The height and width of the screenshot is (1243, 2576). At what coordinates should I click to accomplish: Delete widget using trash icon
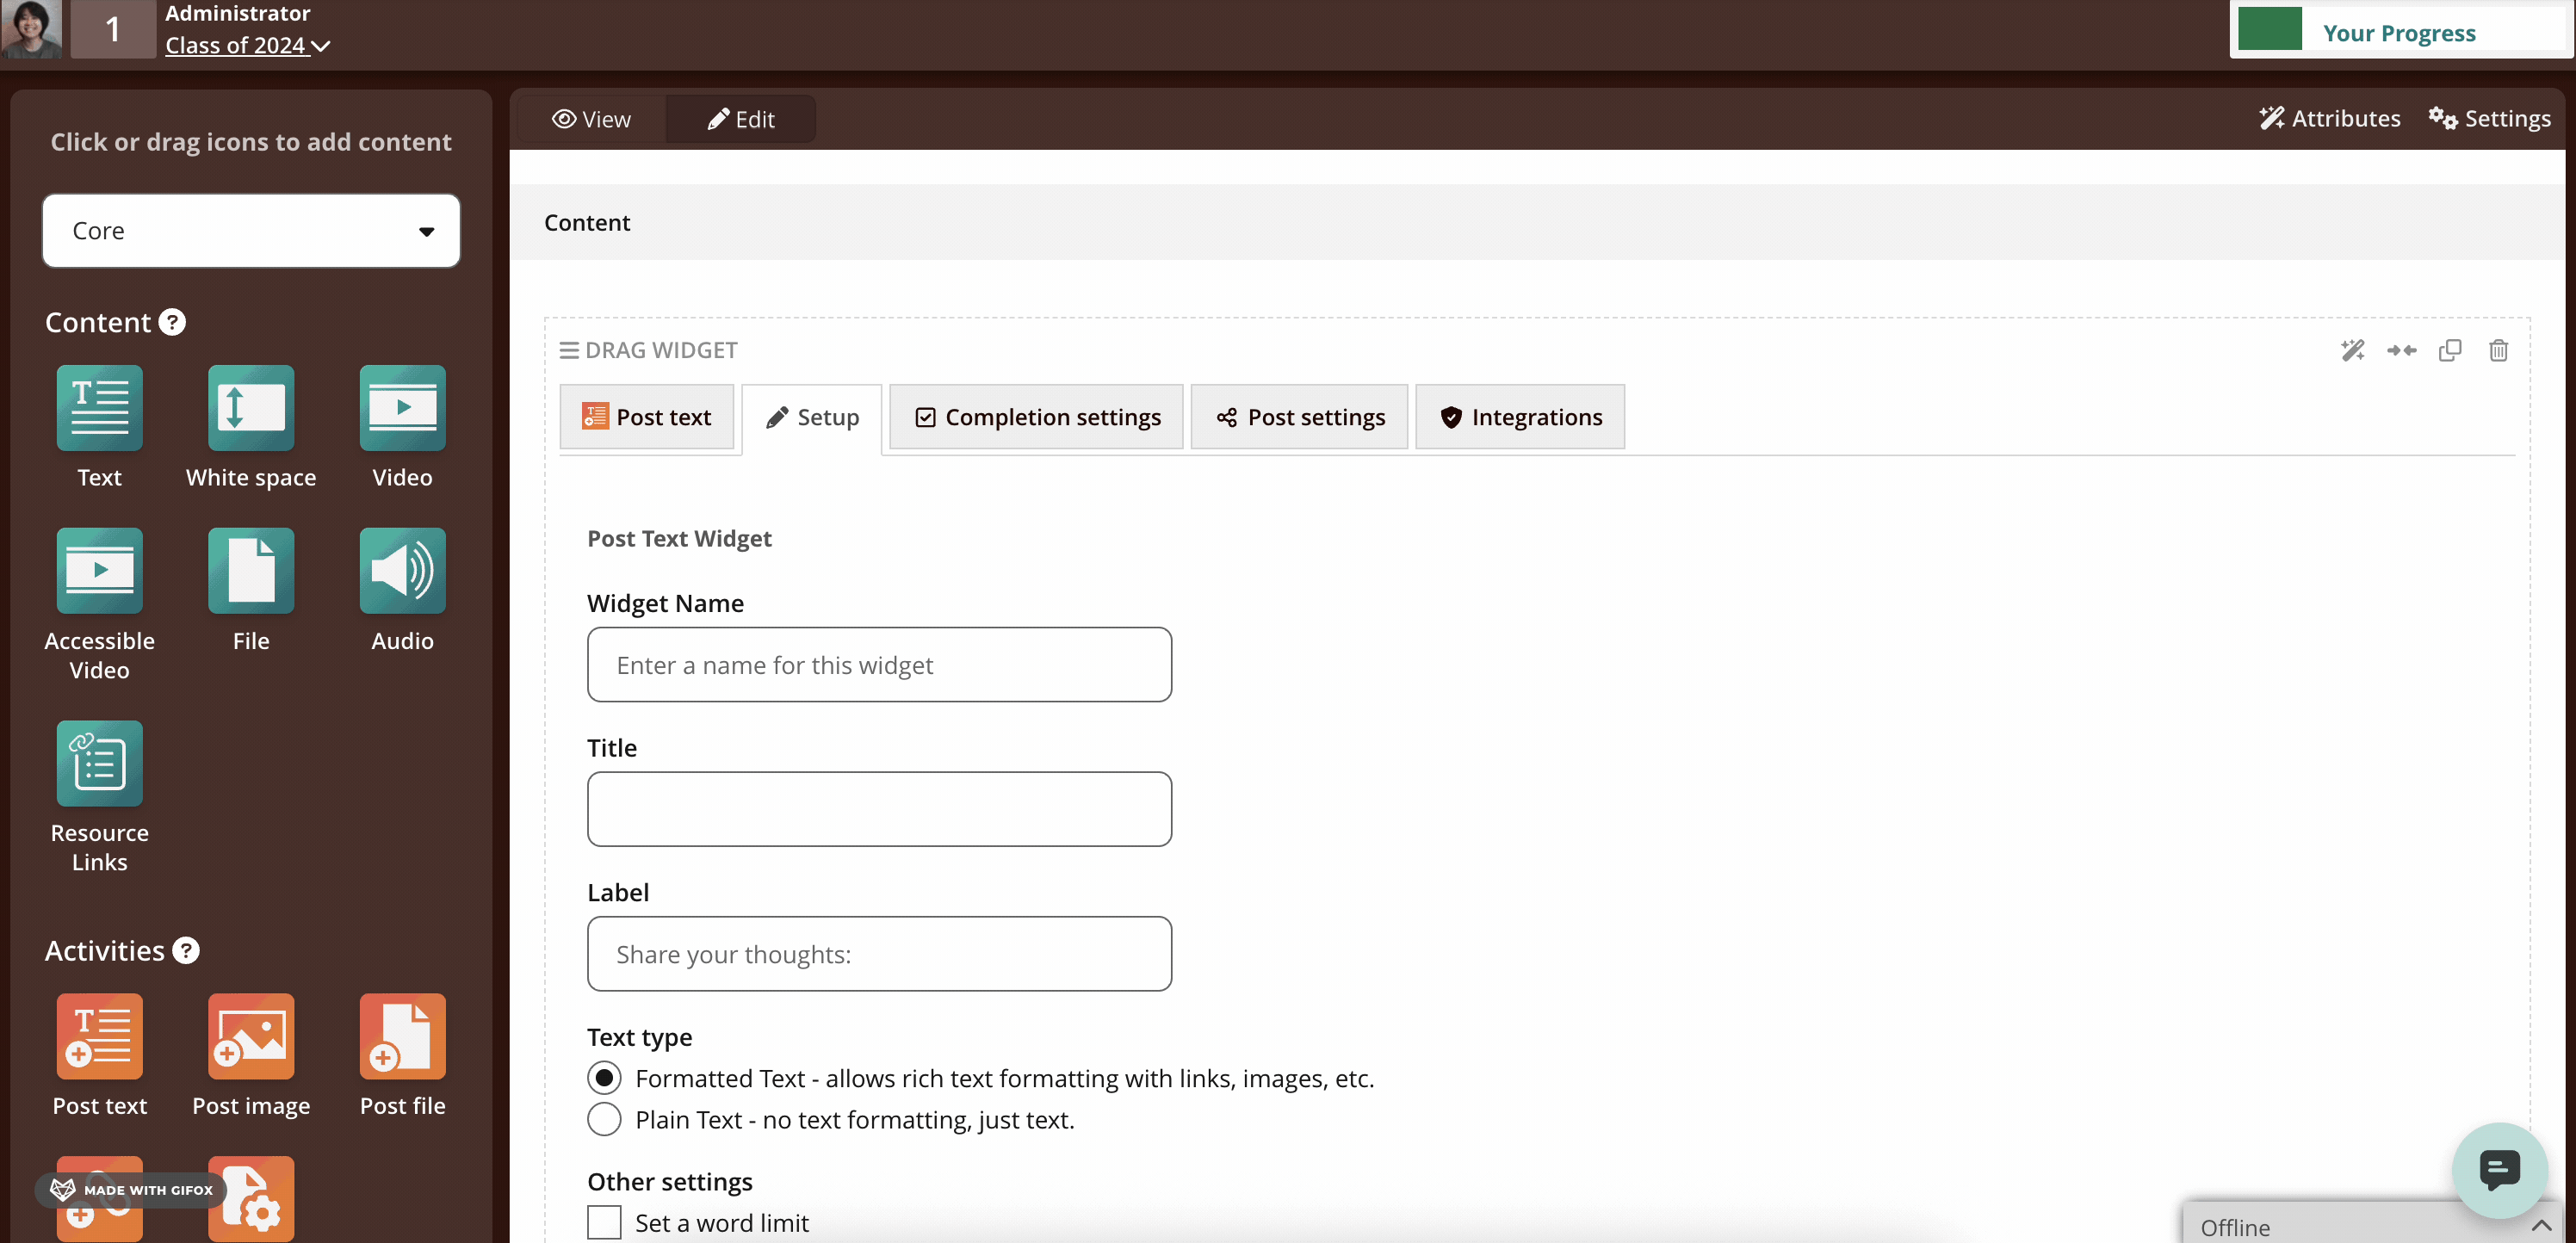(2498, 350)
